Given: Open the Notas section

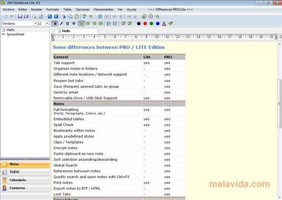Looking at the screenshot, I should [x=25, y=164].
